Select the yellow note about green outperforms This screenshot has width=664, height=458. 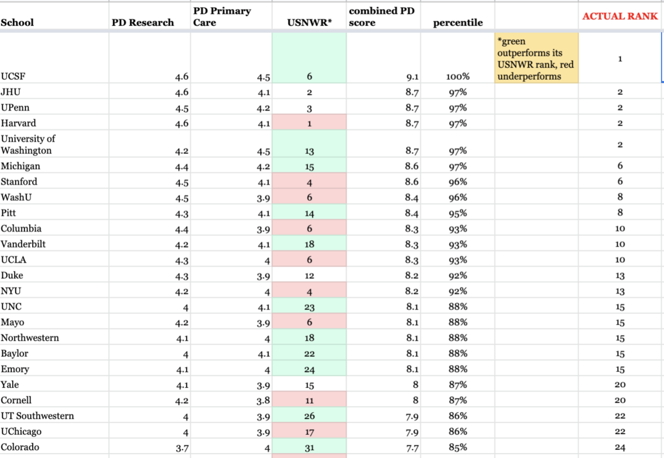click(x=536, y=58)
